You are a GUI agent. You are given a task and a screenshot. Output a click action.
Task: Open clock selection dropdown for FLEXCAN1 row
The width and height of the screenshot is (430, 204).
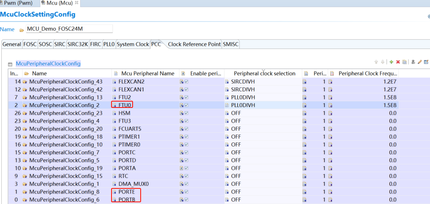coord(262,89)
